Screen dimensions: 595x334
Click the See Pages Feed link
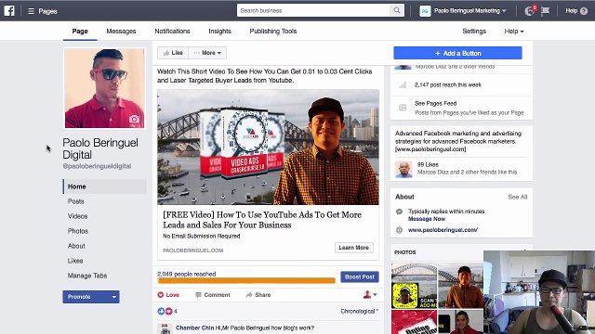click(436, 103)
